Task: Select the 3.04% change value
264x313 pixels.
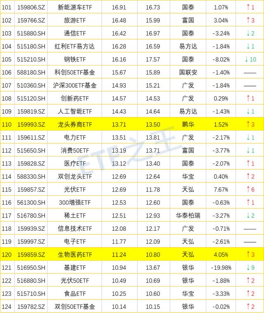Action: 221,20
